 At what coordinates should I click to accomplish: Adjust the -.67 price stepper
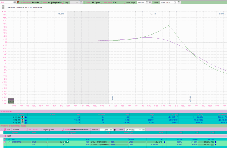coord(161,142)
